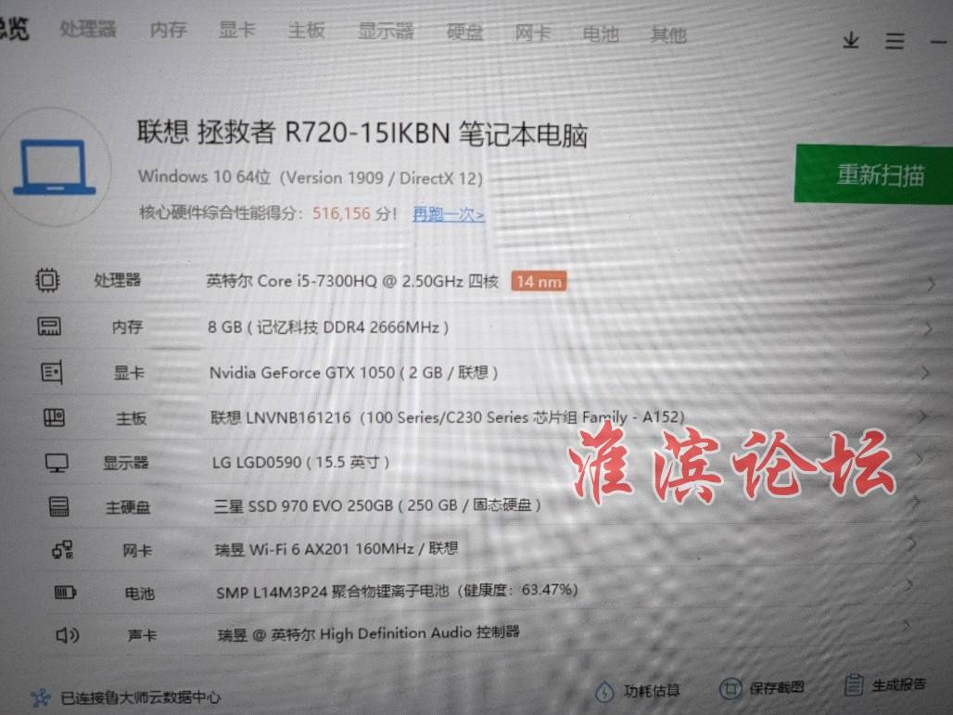Open the 显示器 tab
The height and width of the screenshot is (715, 953).
386,31
